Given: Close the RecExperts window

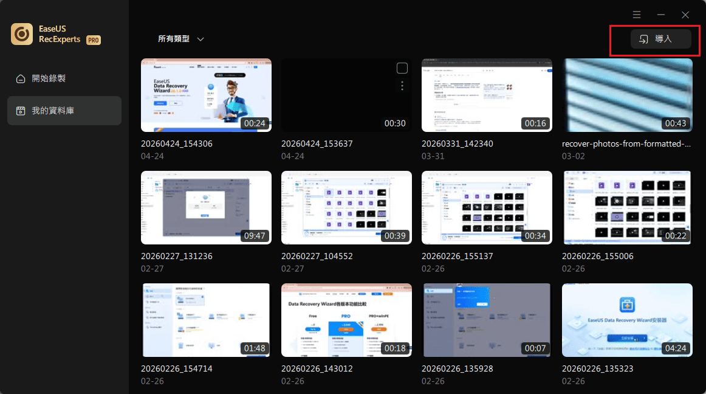Looking at the screenshot, I should pyautogui.click(x=685, y=15).
